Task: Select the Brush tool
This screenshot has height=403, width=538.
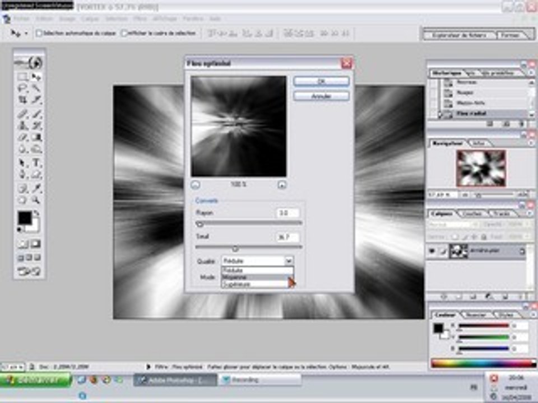Action: [36, 114]
